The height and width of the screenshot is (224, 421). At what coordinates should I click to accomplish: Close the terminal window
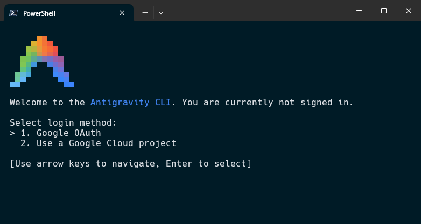click(409, 11)
